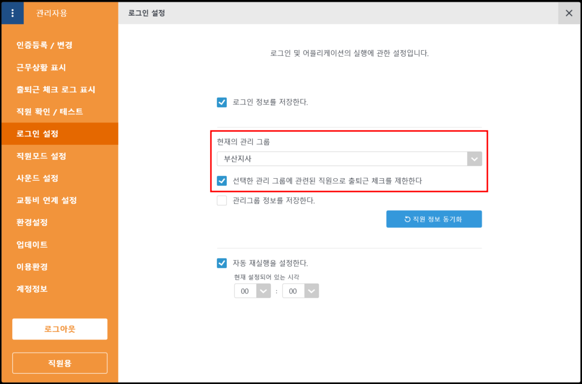
Task: Go to 근무상황 표시 menu
Action: [x=41, y=67]
